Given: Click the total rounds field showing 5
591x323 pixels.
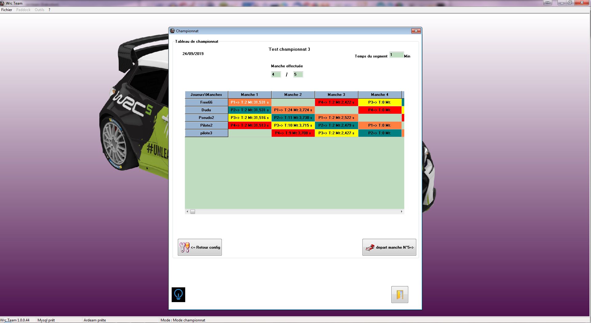Looking at the screenshot, I should click(x=298, y=74).
